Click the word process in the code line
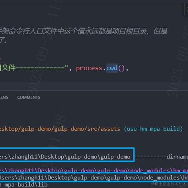188x188 pixels. coord(89,68)
